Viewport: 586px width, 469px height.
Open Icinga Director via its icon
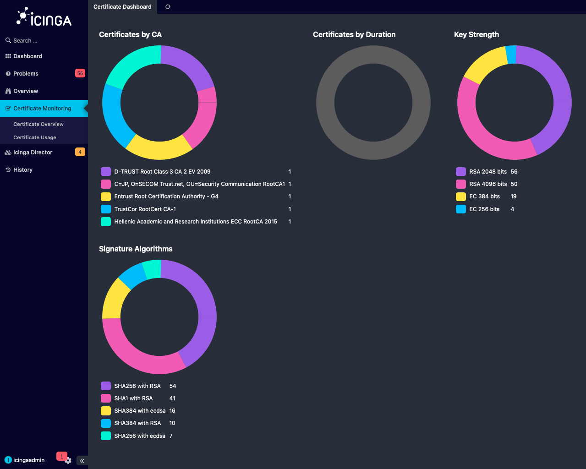tap(7, 152)
